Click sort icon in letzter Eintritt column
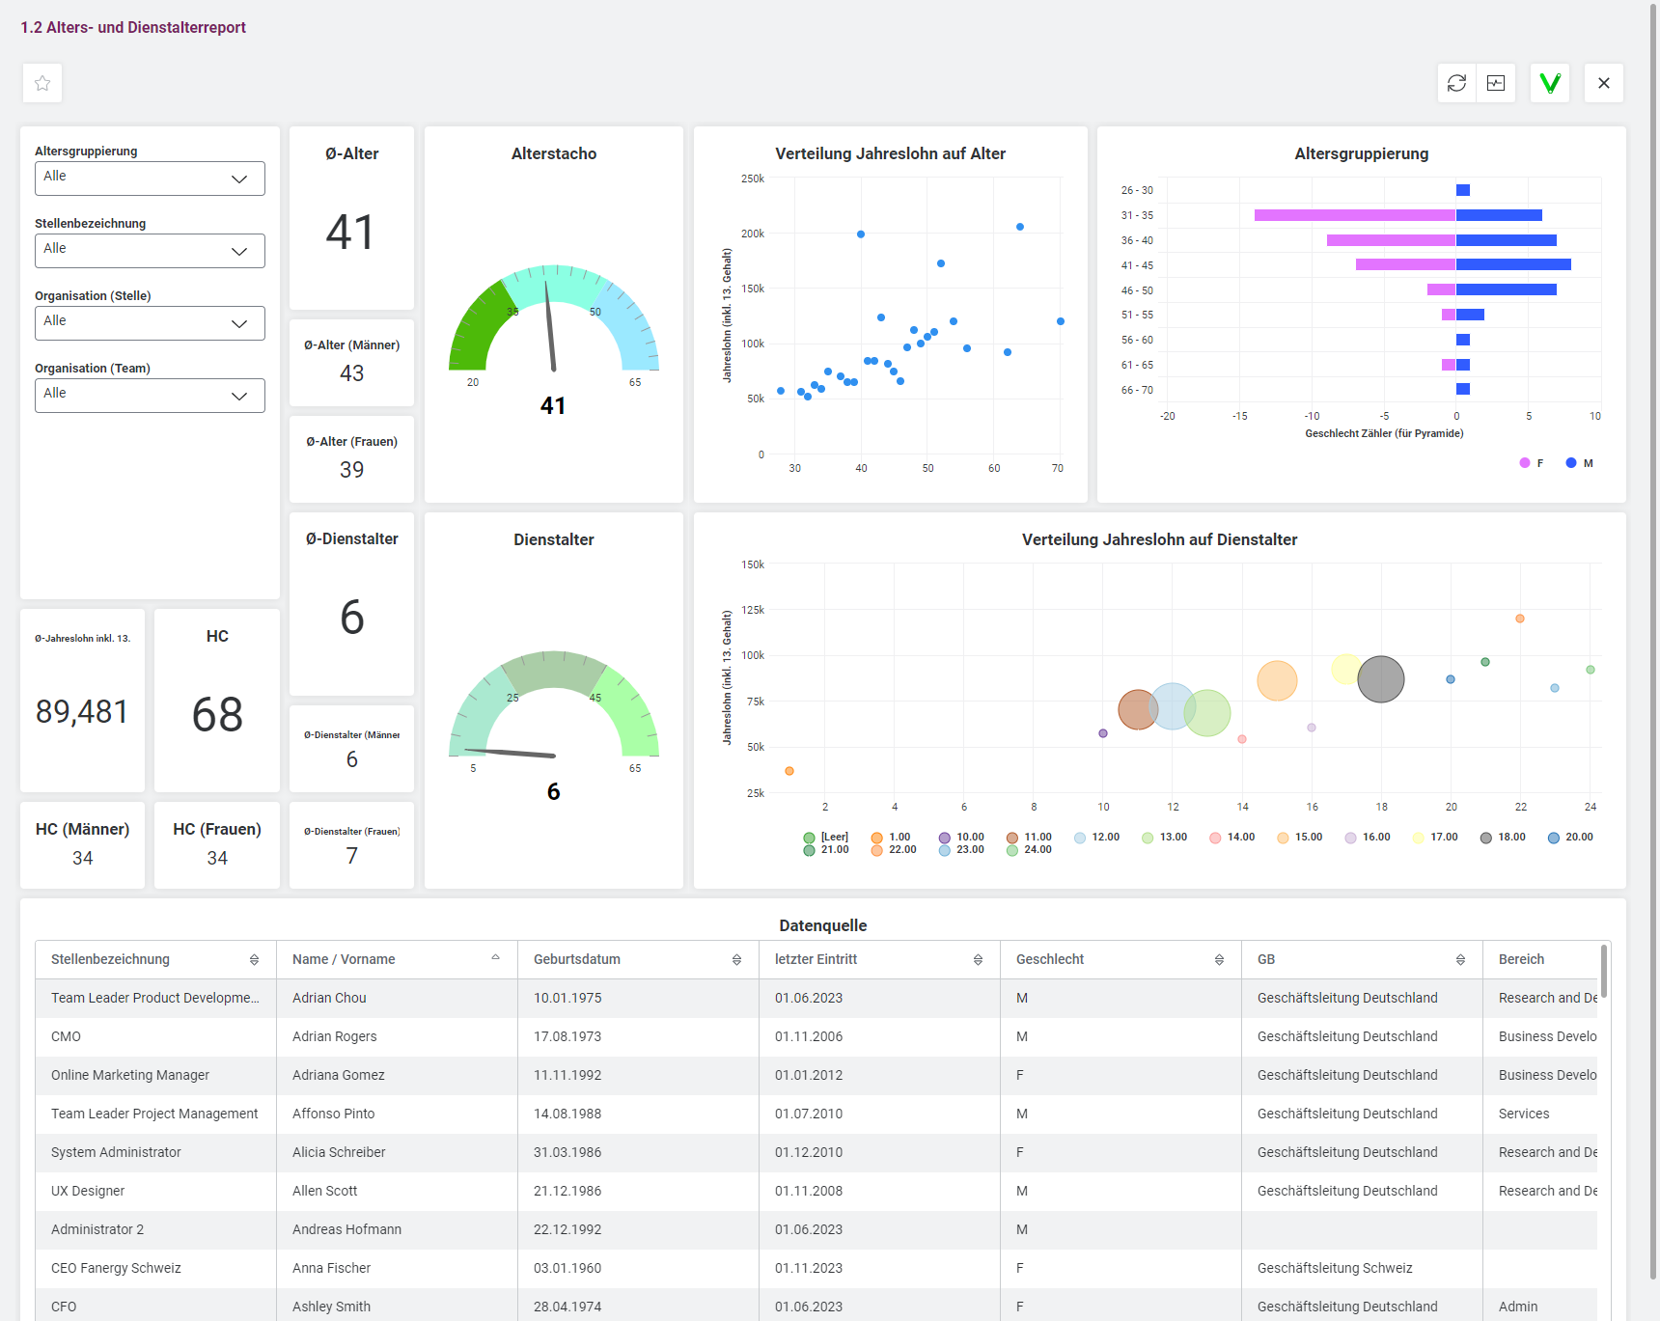1660x1321 pixels. tap(978, 959)
